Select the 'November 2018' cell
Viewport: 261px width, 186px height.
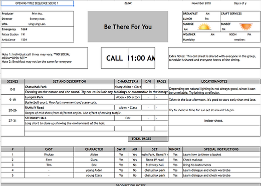pos(201,3)
